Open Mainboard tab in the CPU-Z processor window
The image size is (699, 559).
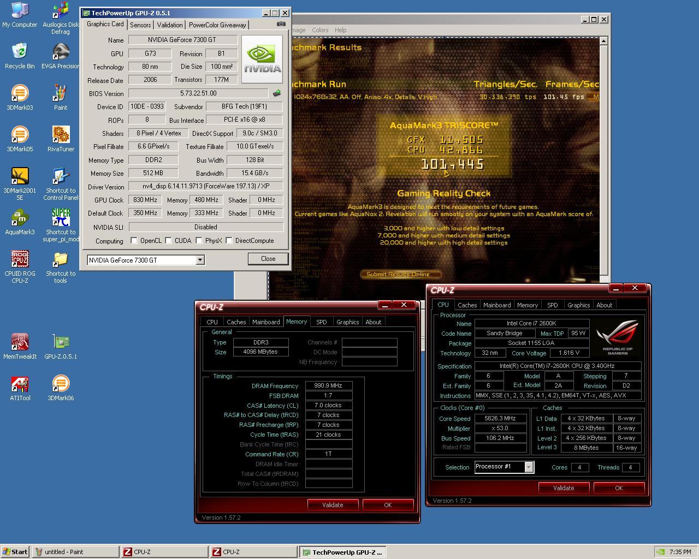point(497,305)
